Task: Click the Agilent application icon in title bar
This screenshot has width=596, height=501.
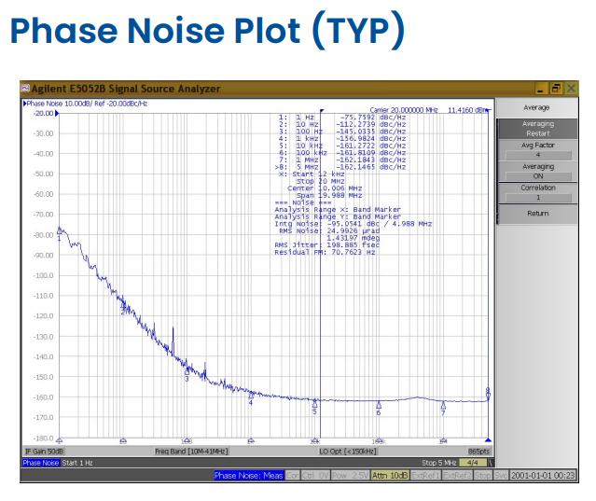Action: tap(26, 89)
